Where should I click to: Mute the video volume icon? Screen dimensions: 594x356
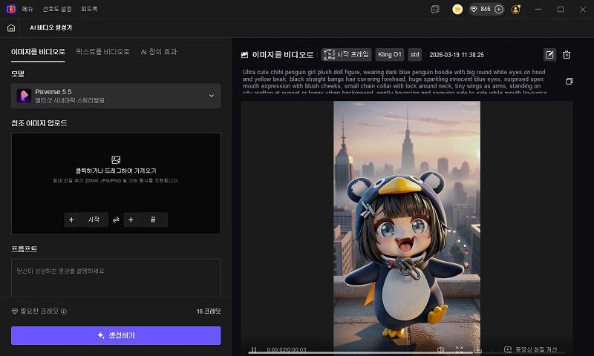click(x=440, y=349)
